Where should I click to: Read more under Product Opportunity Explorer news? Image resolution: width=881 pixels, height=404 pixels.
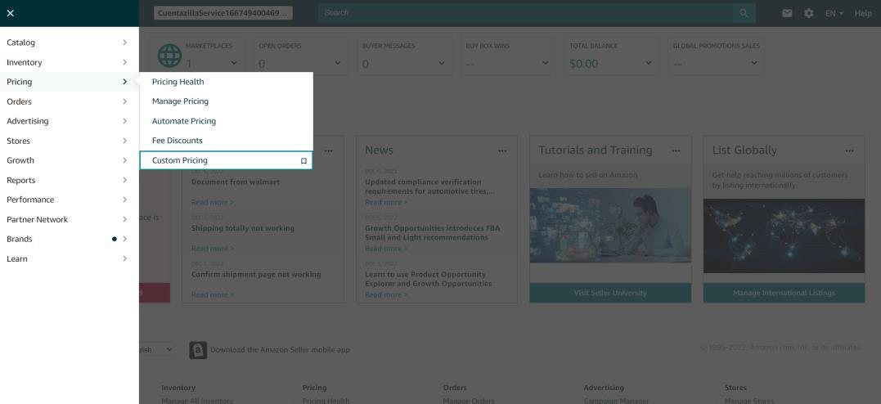point(386,294)
